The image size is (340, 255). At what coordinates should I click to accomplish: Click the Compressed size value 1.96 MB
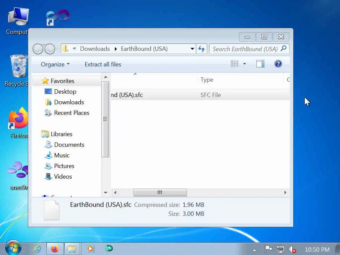tap(193, 205)
